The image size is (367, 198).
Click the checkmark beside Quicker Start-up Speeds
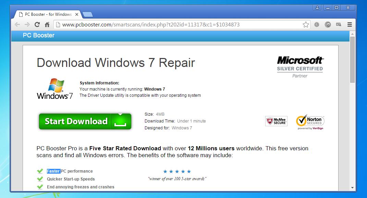(x=40, y=179)
